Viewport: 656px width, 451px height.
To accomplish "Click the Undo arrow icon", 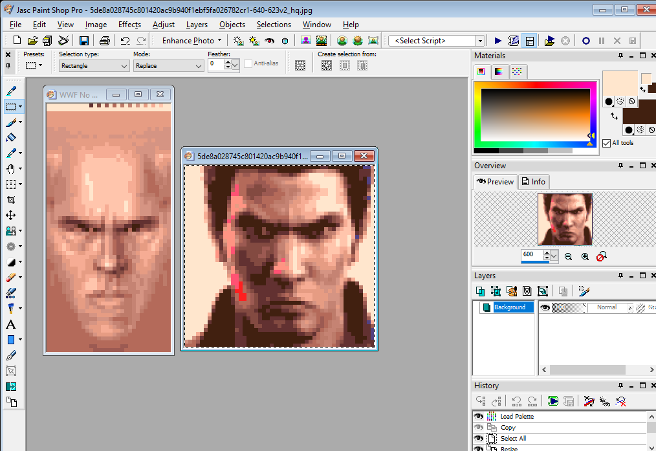I will (125, 41).
